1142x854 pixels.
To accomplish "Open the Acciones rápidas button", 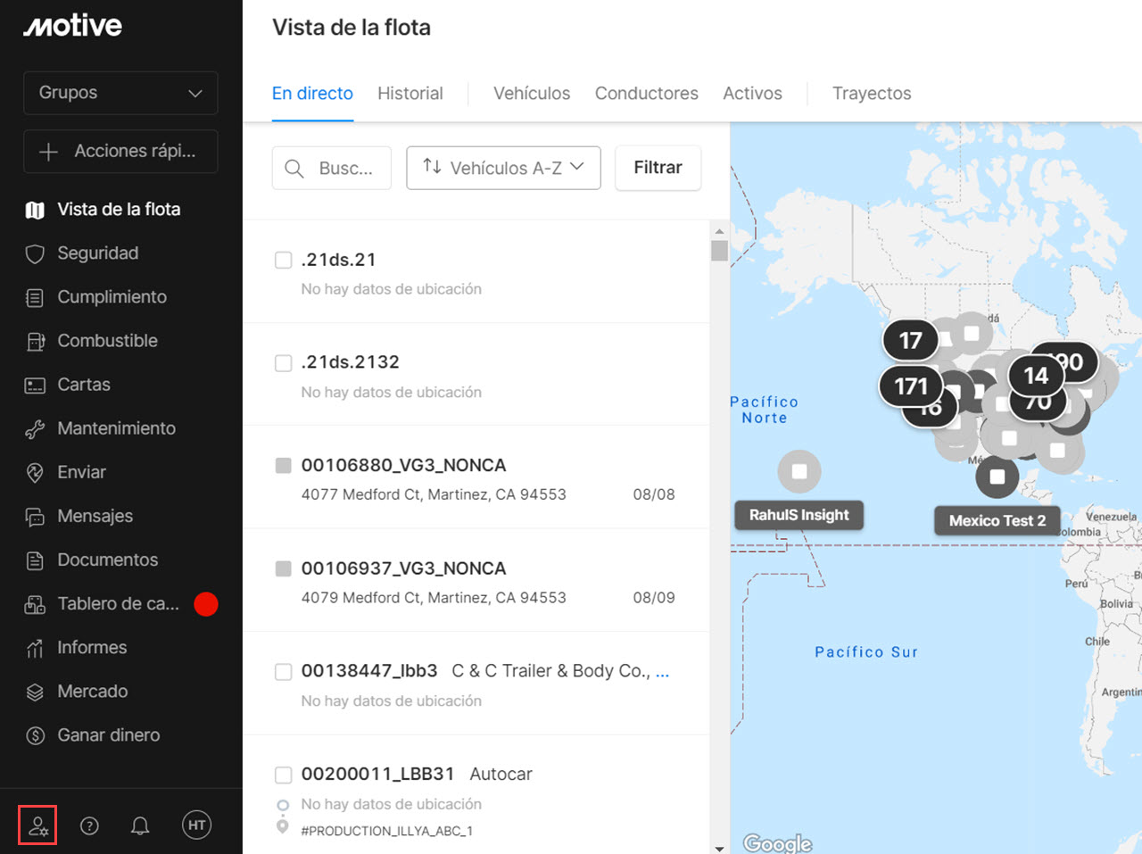I will (120, 152).
